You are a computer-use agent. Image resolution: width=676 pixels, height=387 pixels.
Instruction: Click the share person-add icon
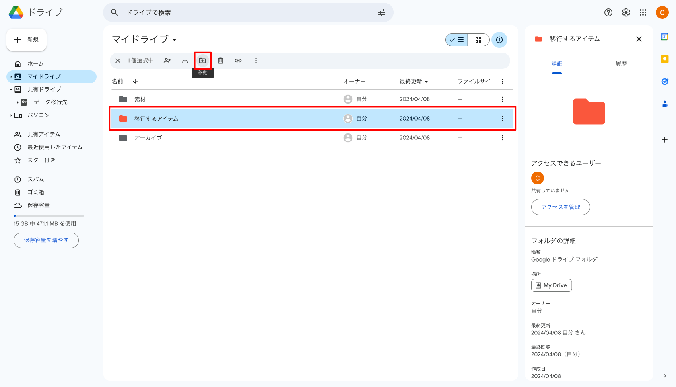(167, 61)
